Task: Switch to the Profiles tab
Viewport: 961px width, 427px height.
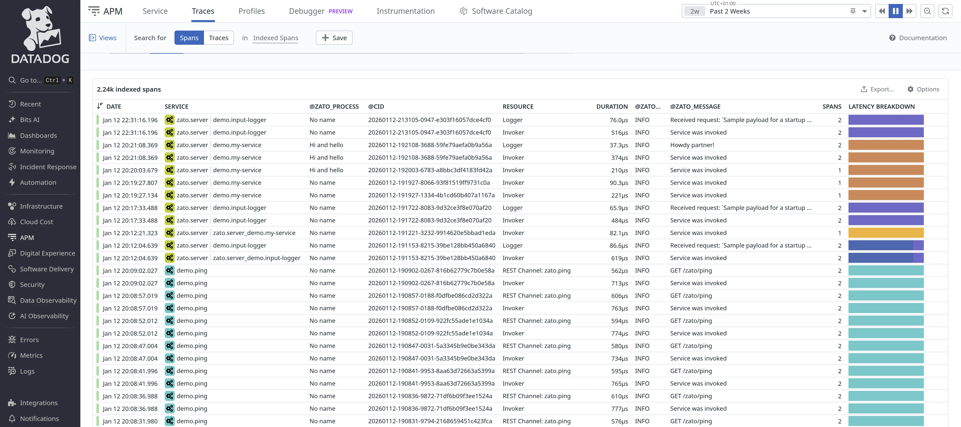Action: [x=251, y=11]
